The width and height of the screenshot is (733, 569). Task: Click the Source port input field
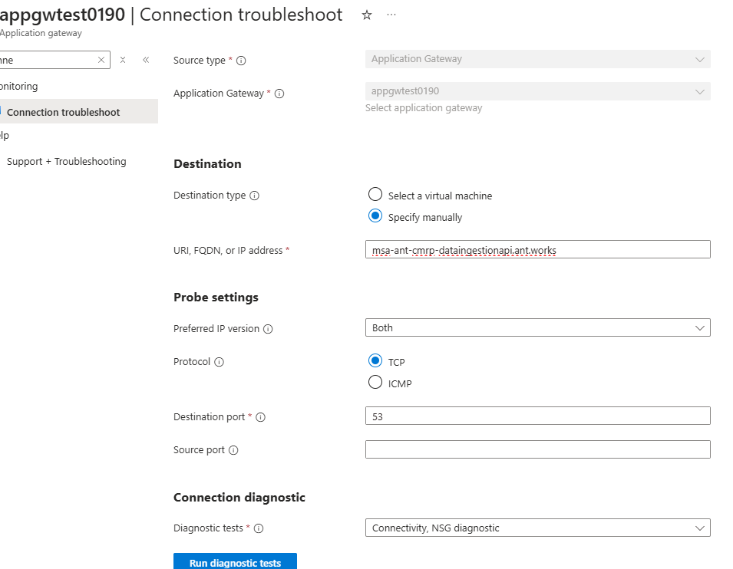(537, 449)
